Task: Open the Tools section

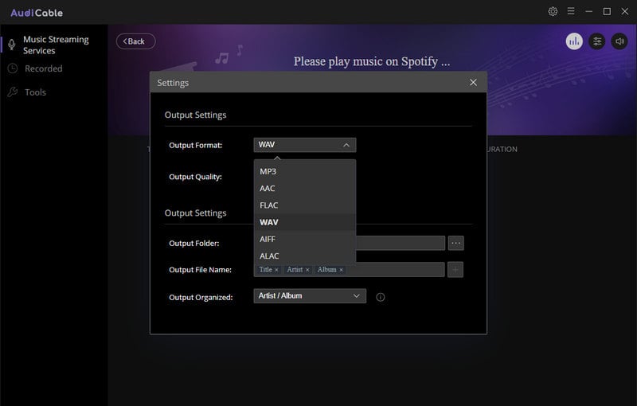Action: tap(35, 92)
